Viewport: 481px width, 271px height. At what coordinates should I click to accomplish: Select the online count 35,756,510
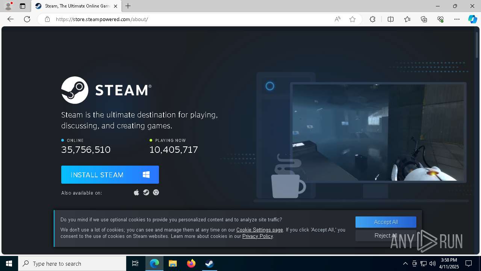point(86,150)
